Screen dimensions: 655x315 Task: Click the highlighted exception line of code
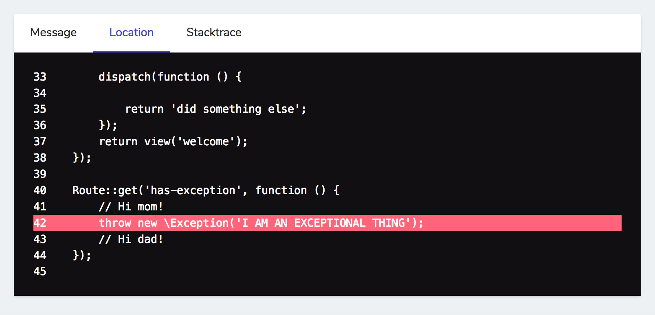pyautogui.click(x=261, y=223)
